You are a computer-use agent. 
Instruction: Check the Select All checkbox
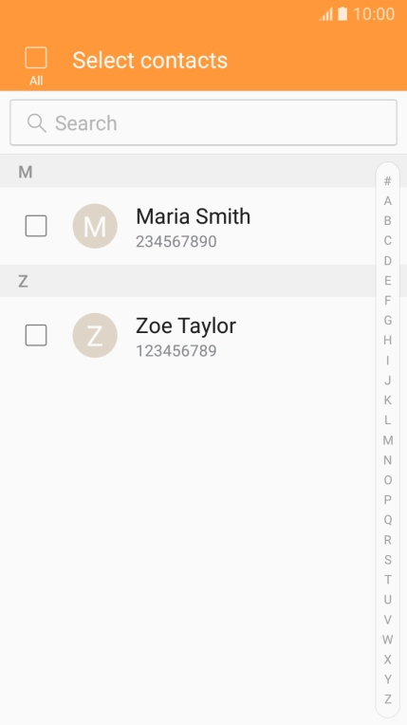(x=36, y=58)
